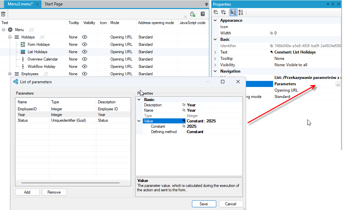Select the categorized sort icon in Properties
343x210 pixels.
(233, 12)
